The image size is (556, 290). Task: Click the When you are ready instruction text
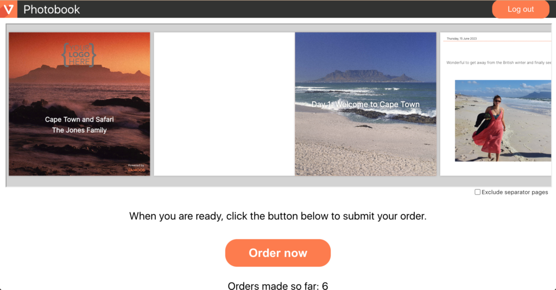click(277, 216)
